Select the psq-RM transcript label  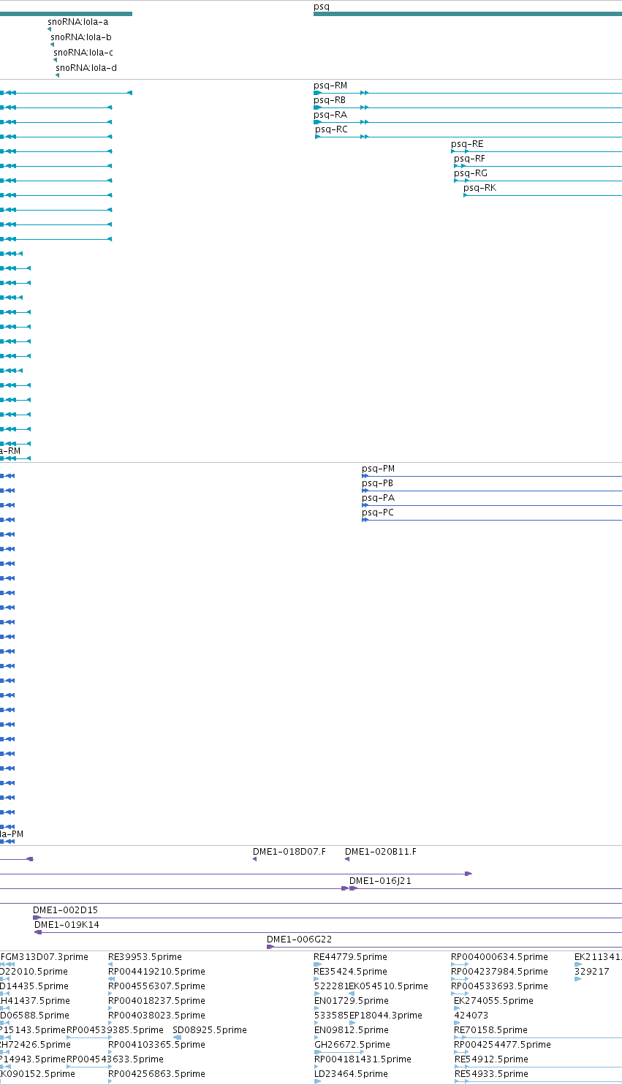tap(330, 86)
